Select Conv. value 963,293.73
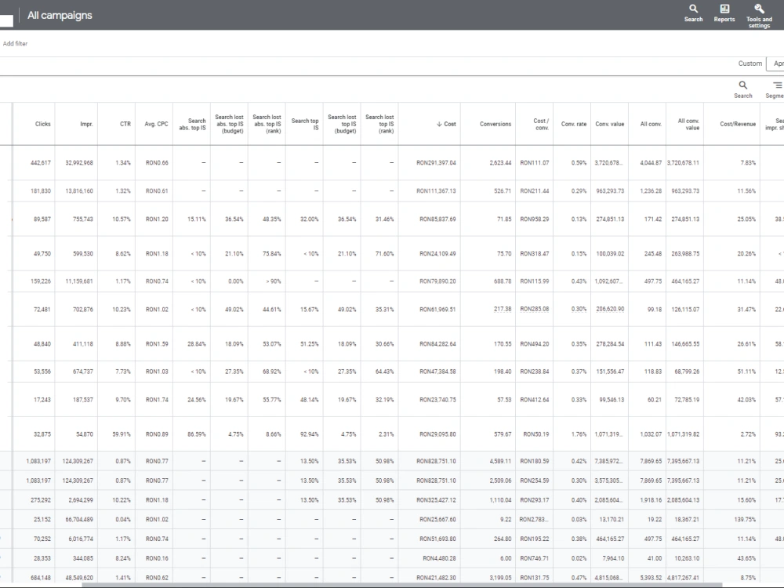The width and height of the screenshot is (784, 588). click(610, 191)
